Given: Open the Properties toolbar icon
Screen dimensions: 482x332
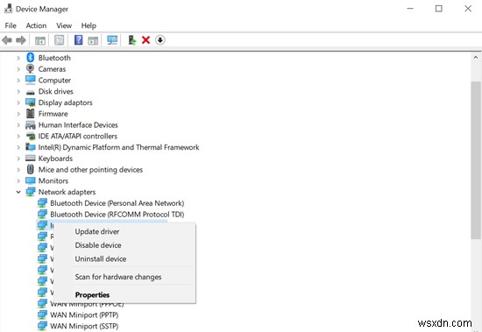Looking at the screenshot, I should pos(59,40).
